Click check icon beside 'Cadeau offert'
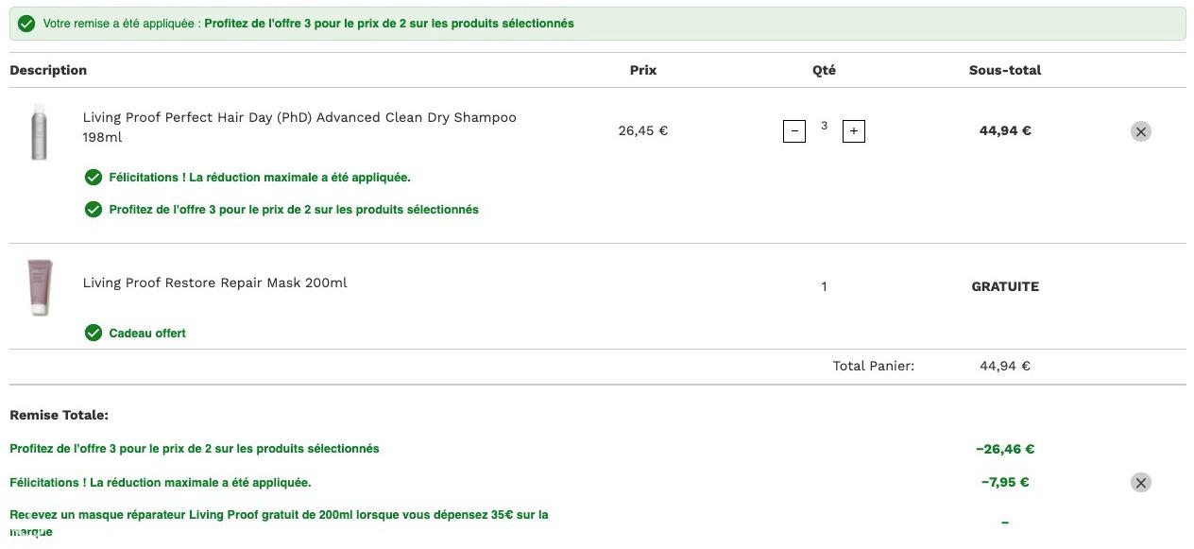 94,333
